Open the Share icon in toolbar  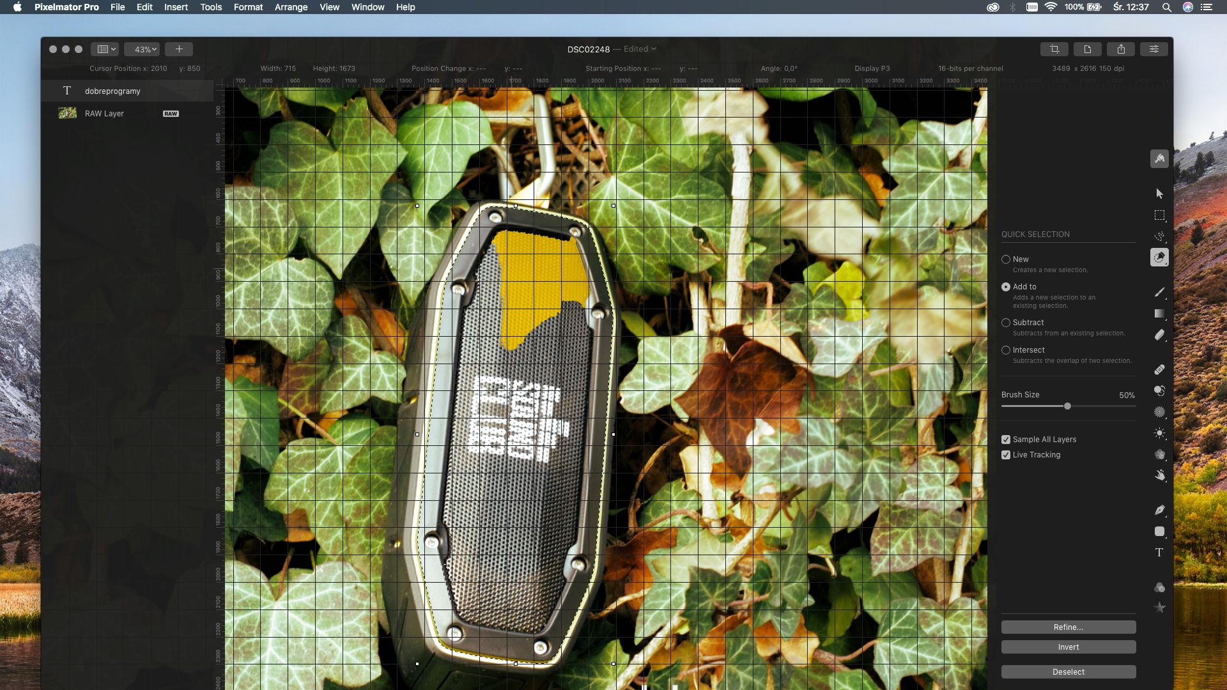pyautogui.click(x=1121, y=49)
